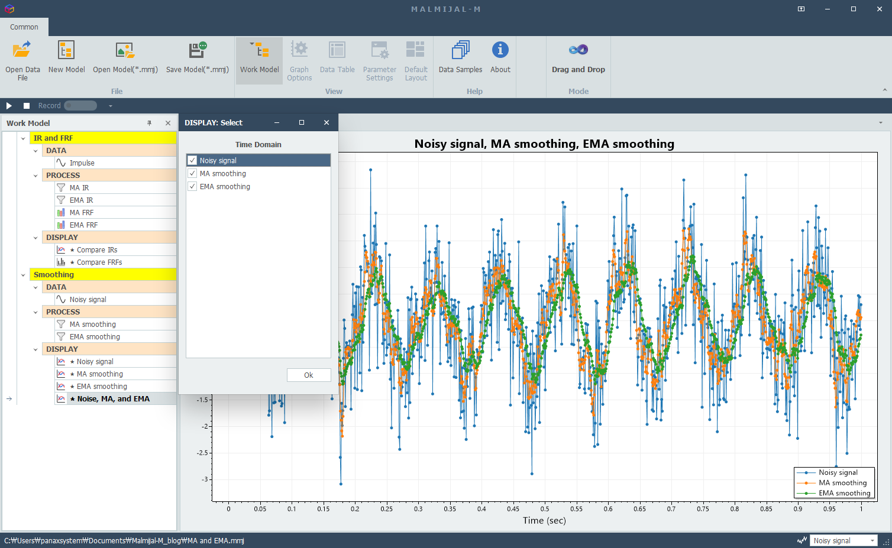Image resolution: width=892 pixels, height=548 pixels.
Task: Select the EMA IR filter item
Action: click(115, 200)
